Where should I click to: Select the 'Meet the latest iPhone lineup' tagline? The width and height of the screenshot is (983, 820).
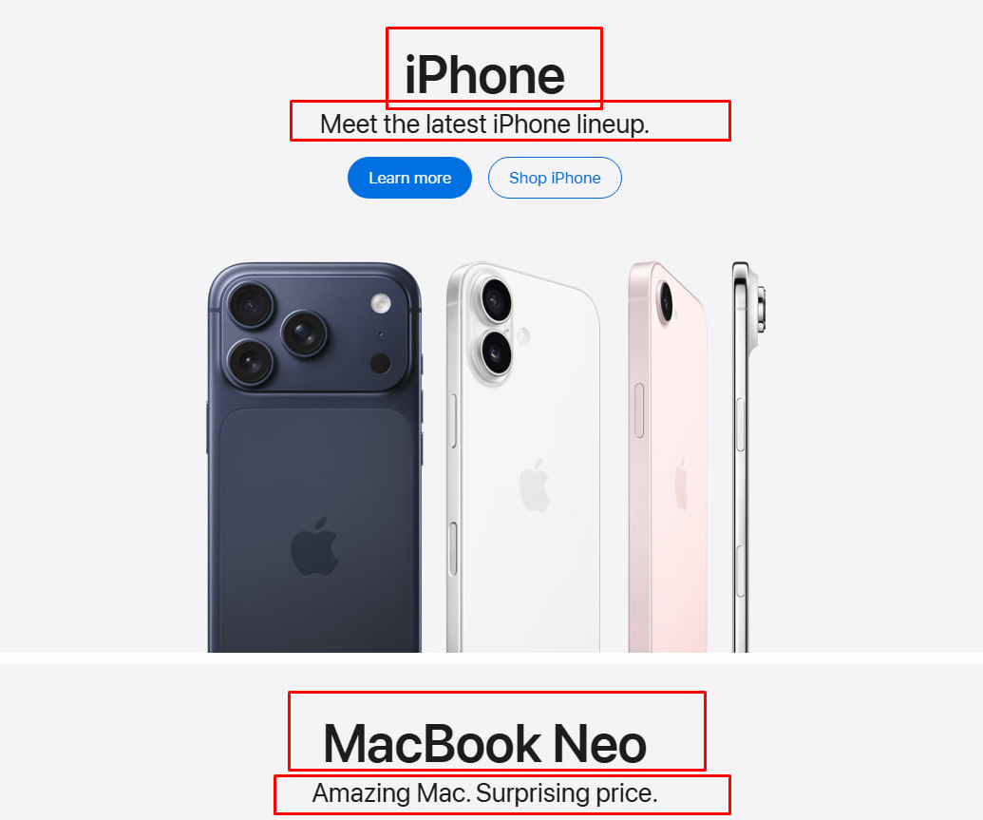tap(484, 124)
